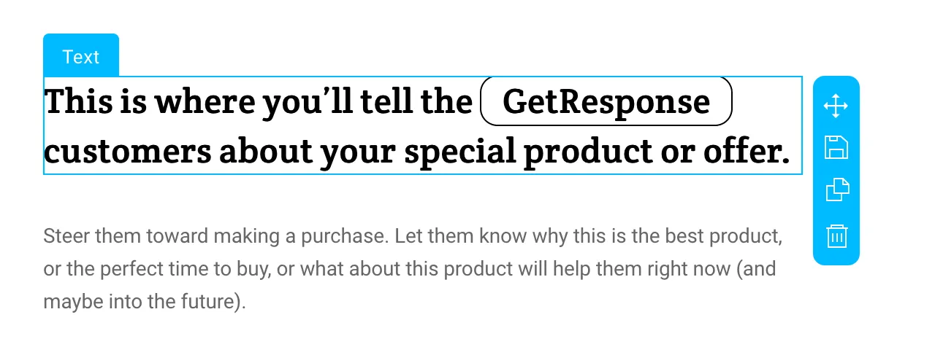The height and width of the screenshot is (363, 935).
Task: Click the GetResponse merge tag pill
Action: [606, 101]
